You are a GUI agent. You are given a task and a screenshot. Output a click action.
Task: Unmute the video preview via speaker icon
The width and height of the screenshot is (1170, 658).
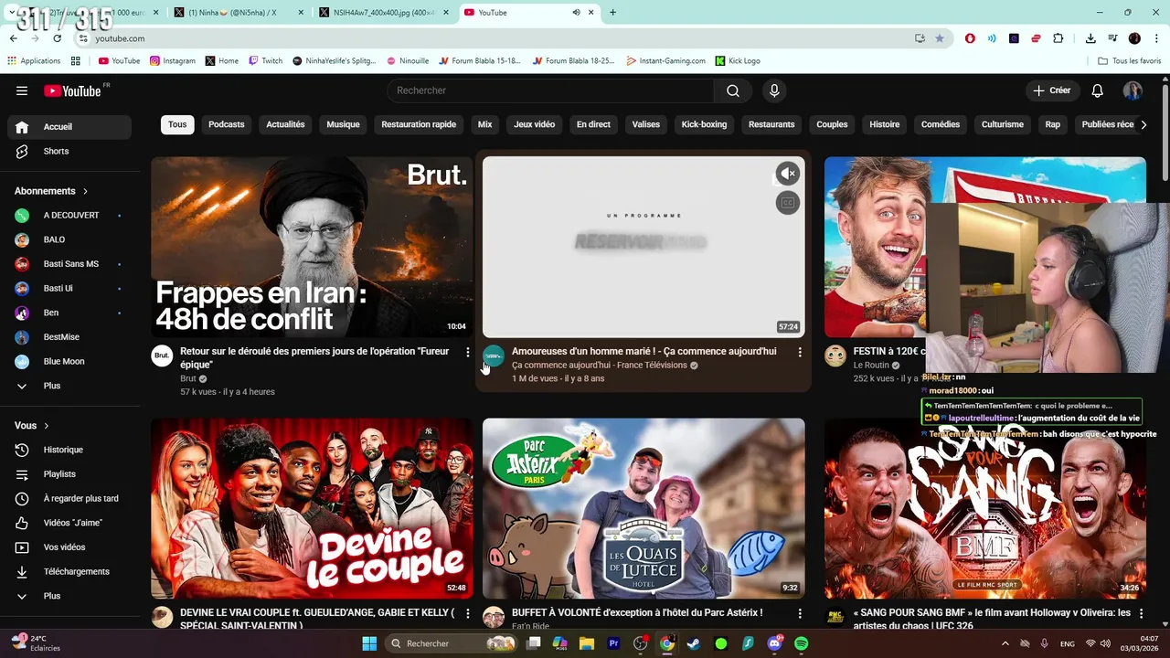point(788,174)
